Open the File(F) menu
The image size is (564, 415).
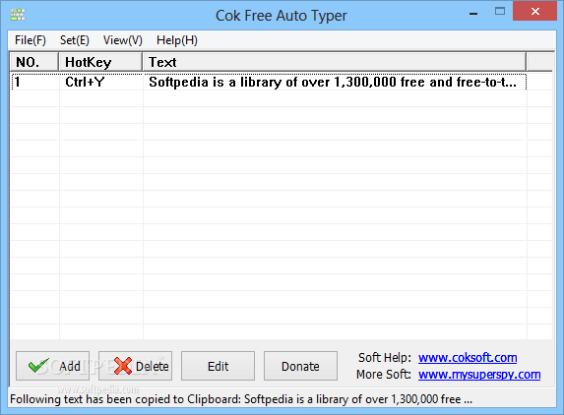tap(31, 40)
